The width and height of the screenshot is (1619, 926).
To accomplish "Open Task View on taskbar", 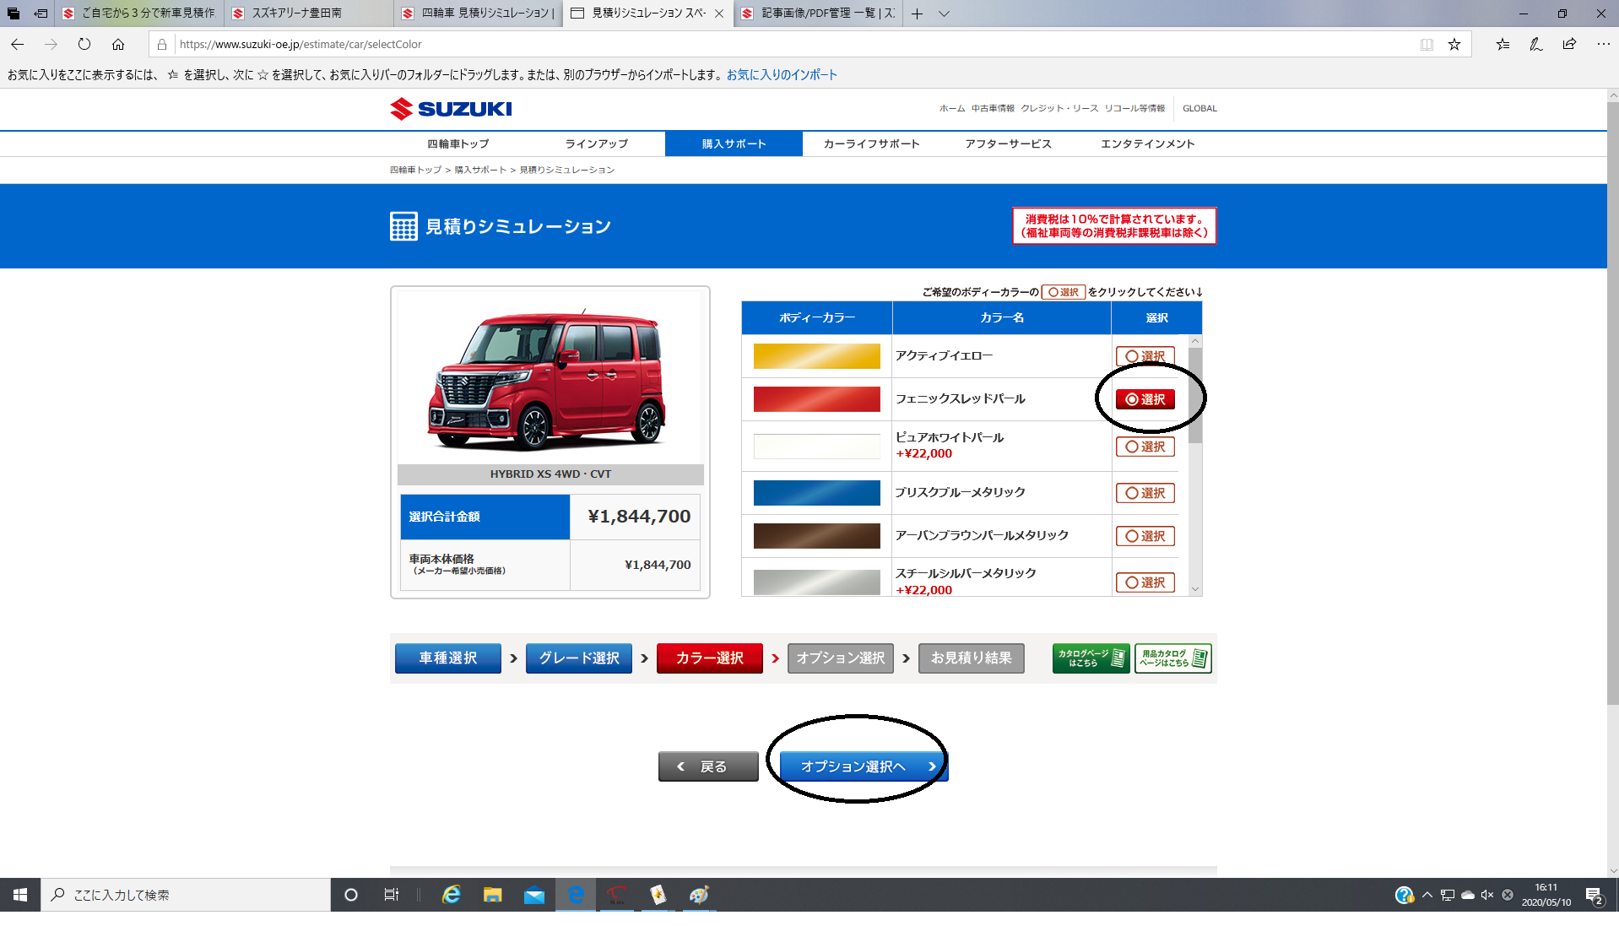I will 392,895.
